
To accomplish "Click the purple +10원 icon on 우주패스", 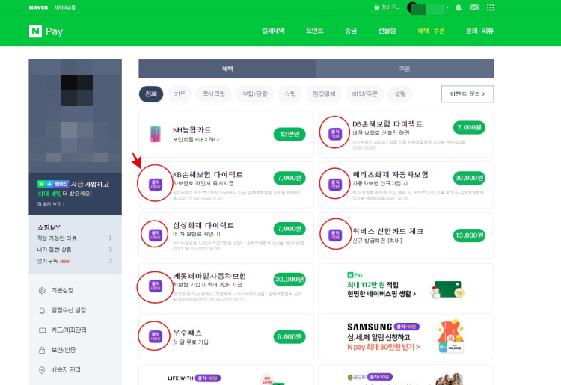I will click(x=156, y=336).
